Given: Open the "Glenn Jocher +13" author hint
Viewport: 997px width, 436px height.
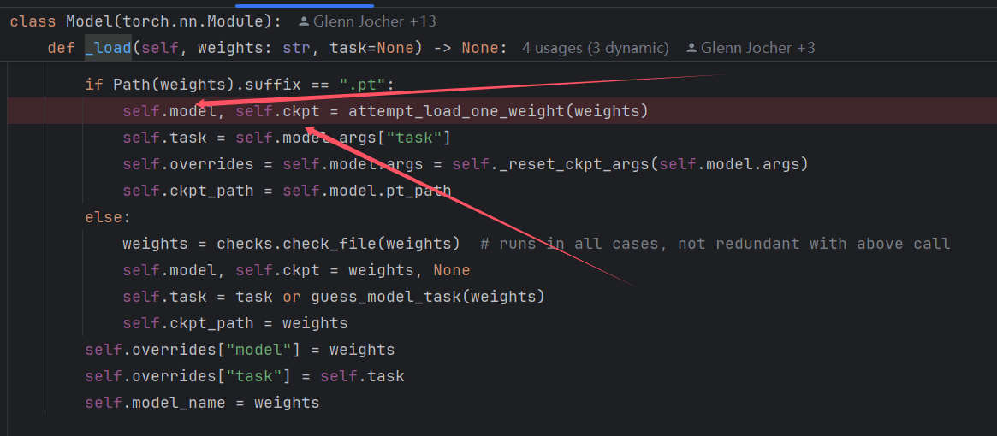Looking at the screenshot, I should 374,21.
